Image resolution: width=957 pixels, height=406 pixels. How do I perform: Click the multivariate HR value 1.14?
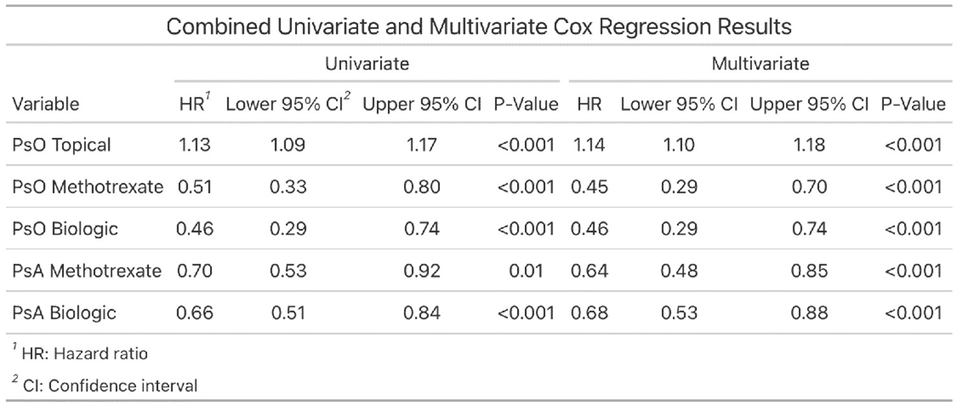pos(588,145)
